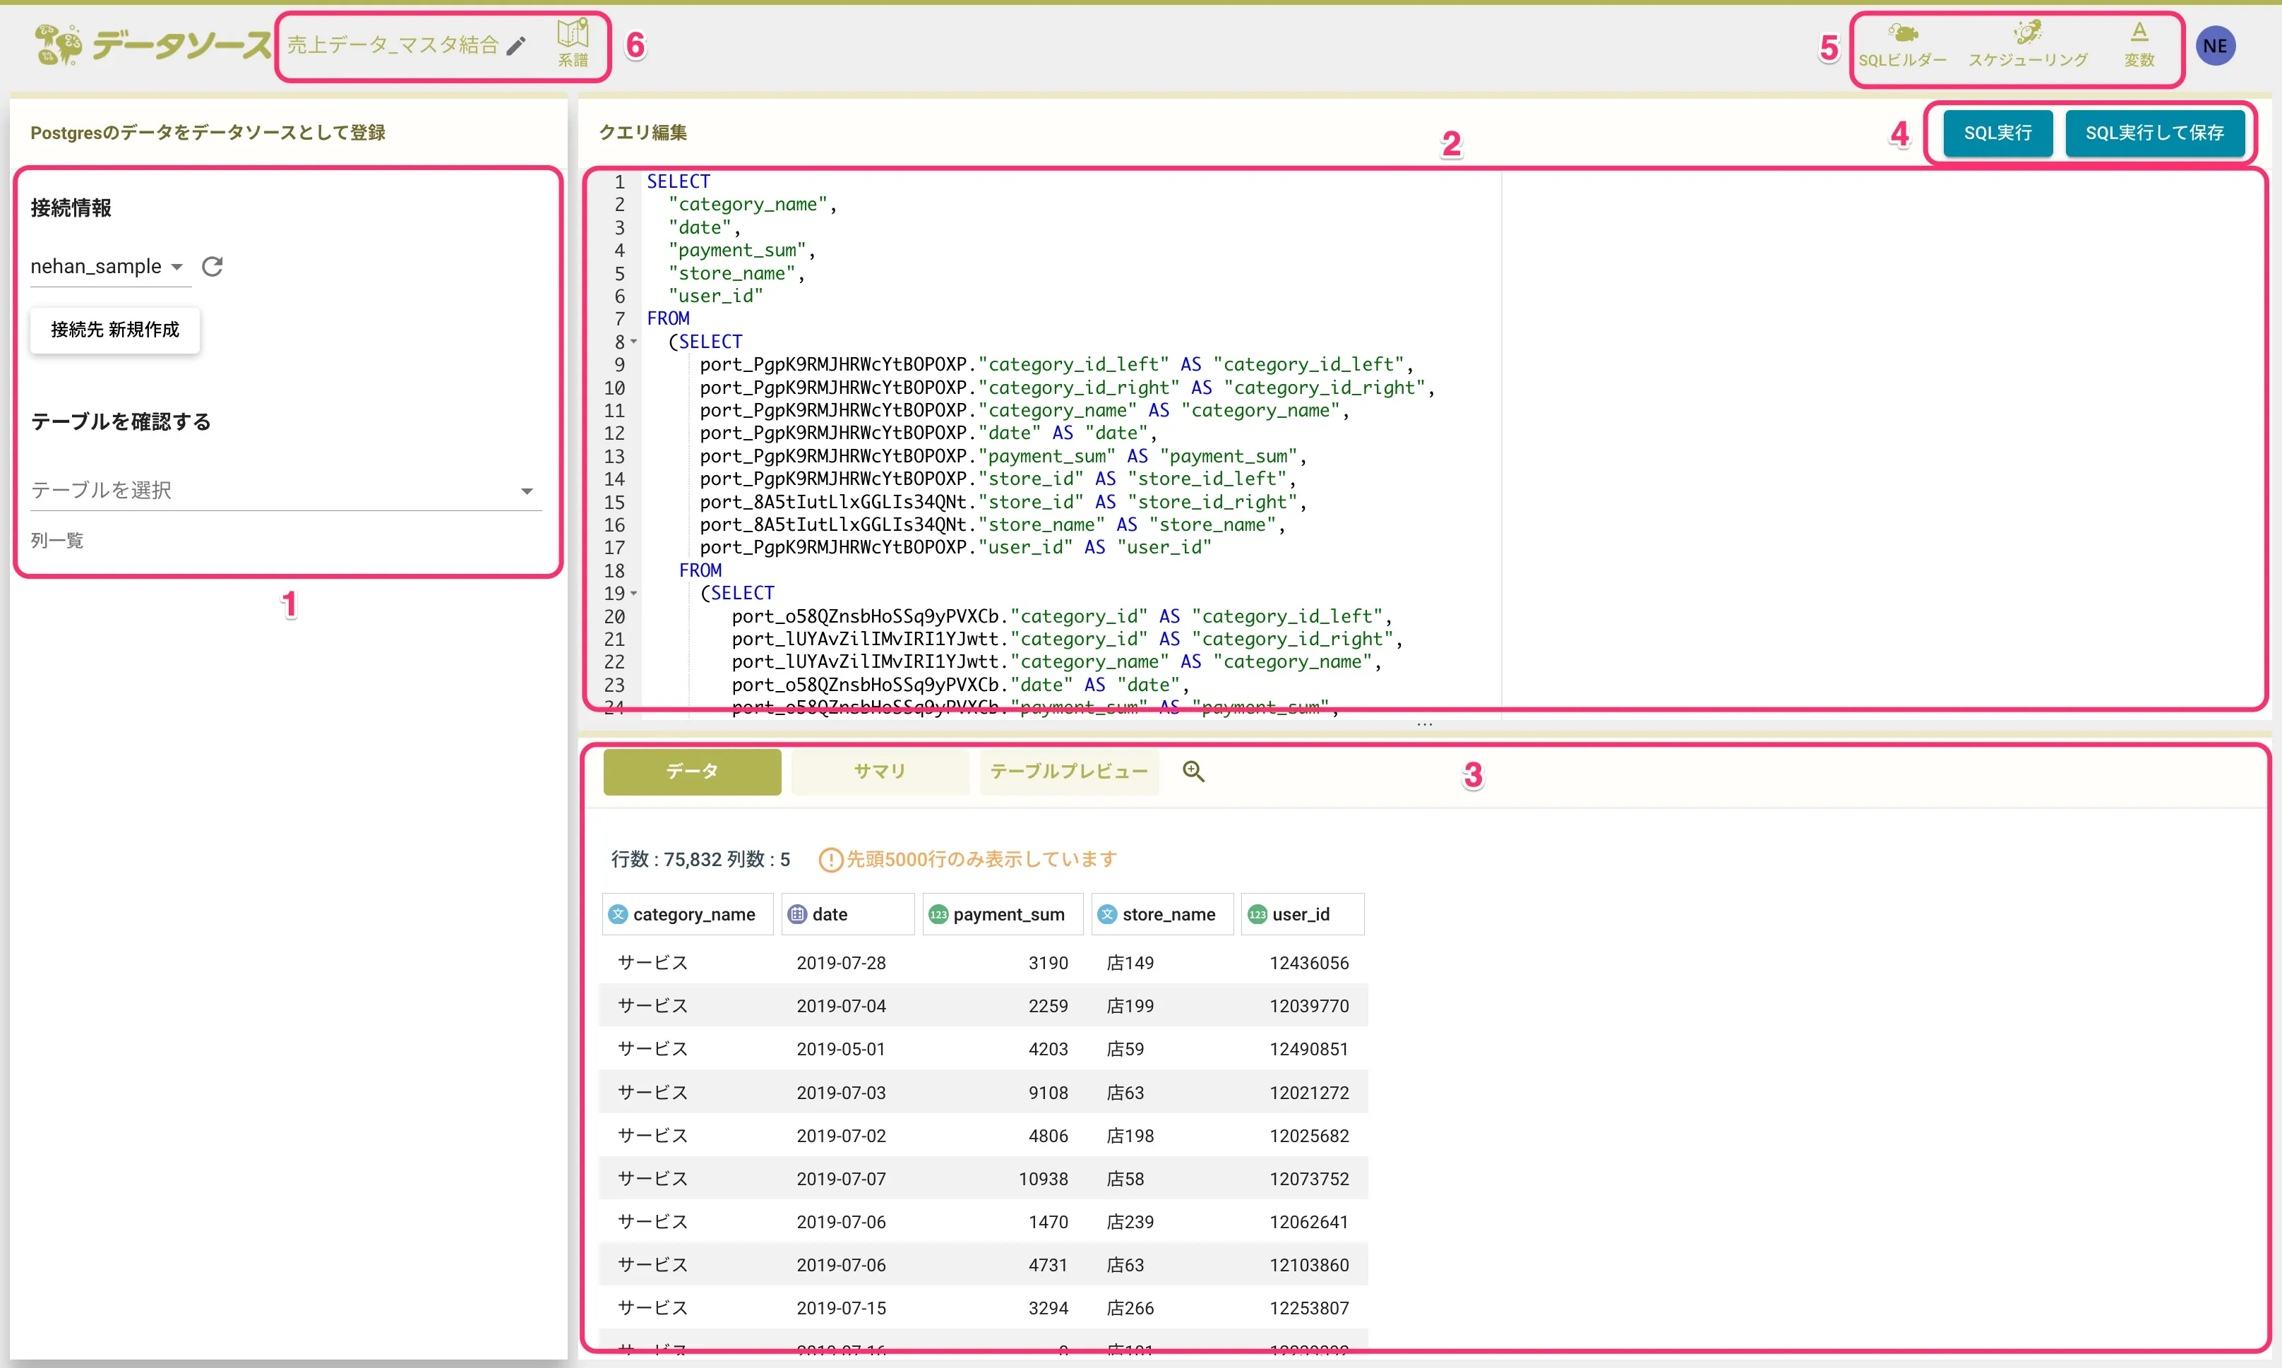Click the user_id column header
Viewport: 2282px width, 1368px height.
(x=1303, y=914)
